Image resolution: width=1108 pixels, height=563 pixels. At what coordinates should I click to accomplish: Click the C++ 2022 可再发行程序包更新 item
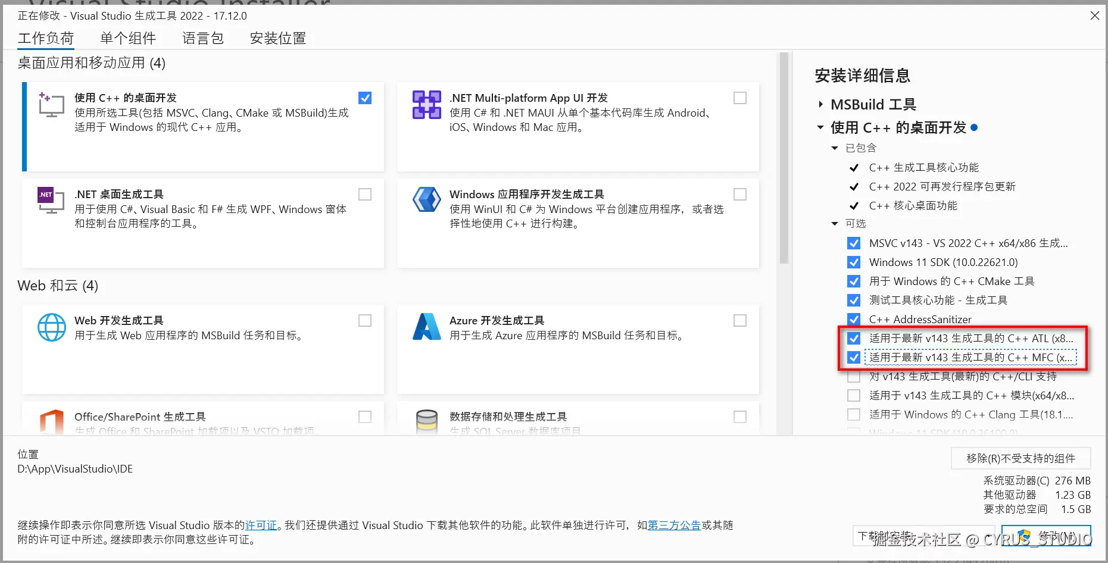(942, 187)
